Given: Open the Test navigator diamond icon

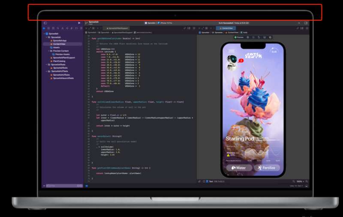Looking at the screenshot, I should (x=67, y=28).
